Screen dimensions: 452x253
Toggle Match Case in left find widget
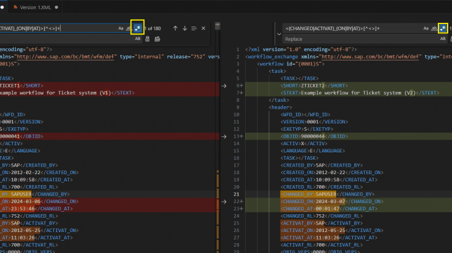coord(121,28)
